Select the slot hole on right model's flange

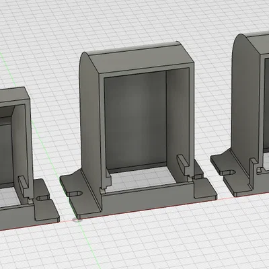tap(227, 172)
